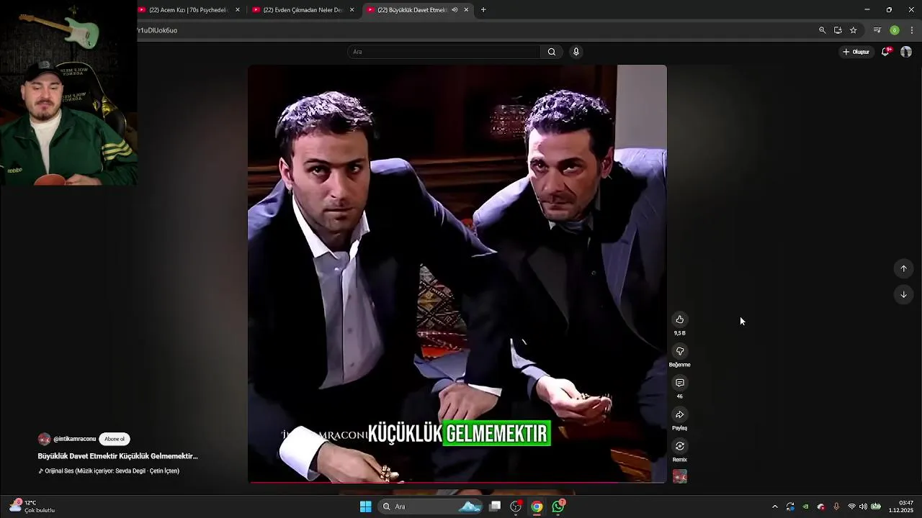The height and width of the screenshot is (518, 922).
Task: Close the Acem Kızı tab
Action: tap(238, 10)
